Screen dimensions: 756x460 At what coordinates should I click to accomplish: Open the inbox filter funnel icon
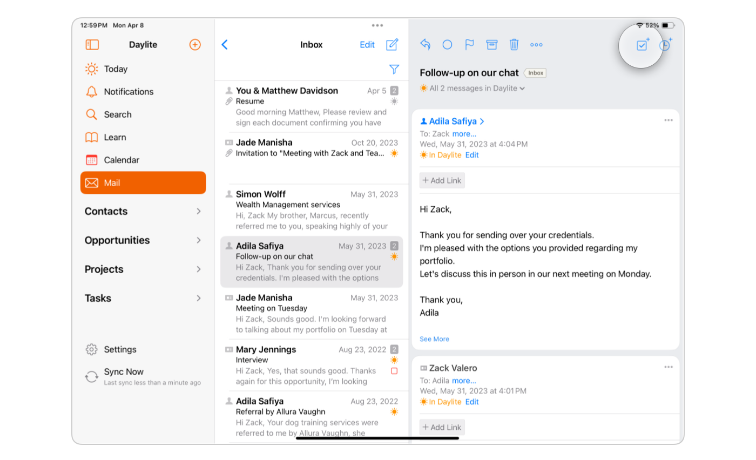(394, 69)
